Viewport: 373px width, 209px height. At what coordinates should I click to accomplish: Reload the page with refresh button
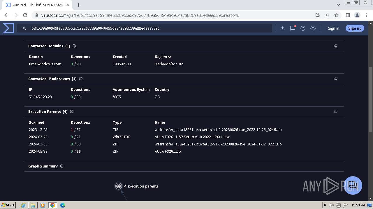[25, 15]
